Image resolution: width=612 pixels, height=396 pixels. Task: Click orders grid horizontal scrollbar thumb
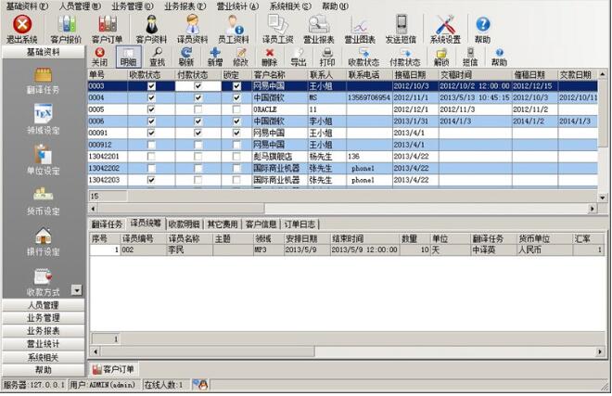[x=182, y=208]
